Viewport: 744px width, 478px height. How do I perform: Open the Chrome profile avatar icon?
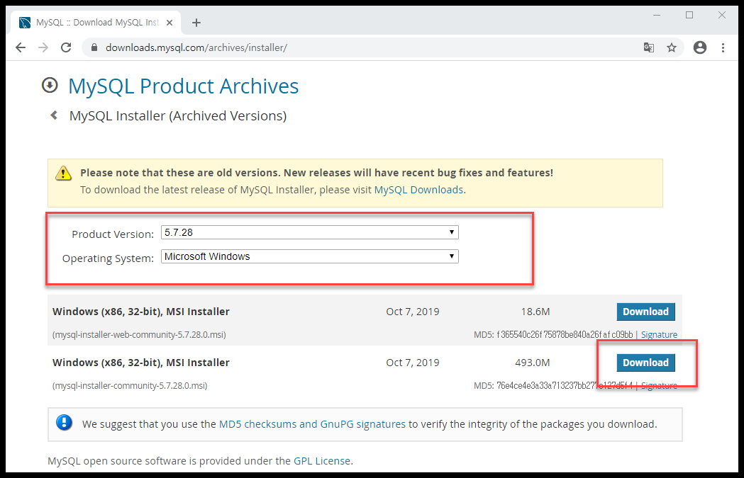(700, 47)
